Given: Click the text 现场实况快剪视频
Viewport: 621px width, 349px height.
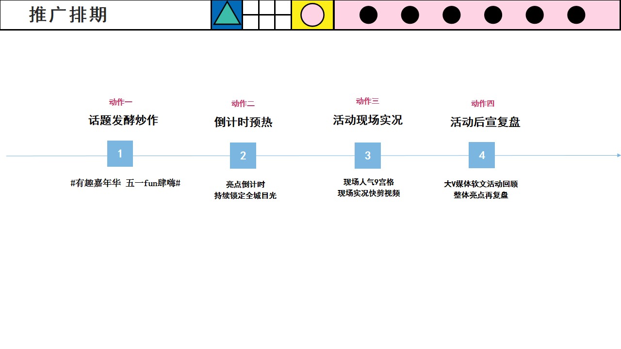Looking at the screenshot, I should pyautogui.click(x=369, y=193).
